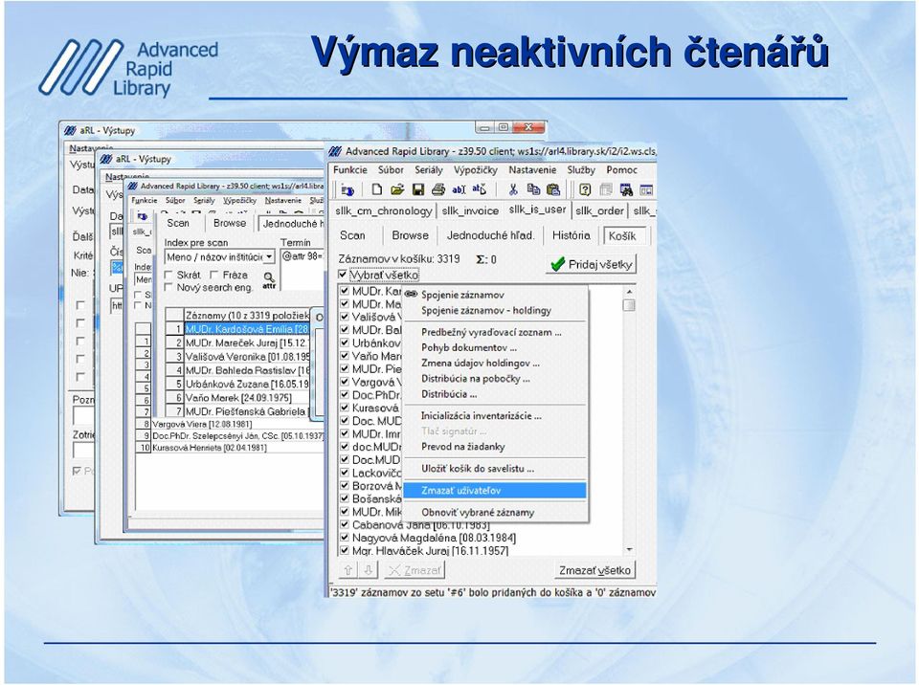
Task: Click the first 'ab' text edit icon
Action: (459, 189)
